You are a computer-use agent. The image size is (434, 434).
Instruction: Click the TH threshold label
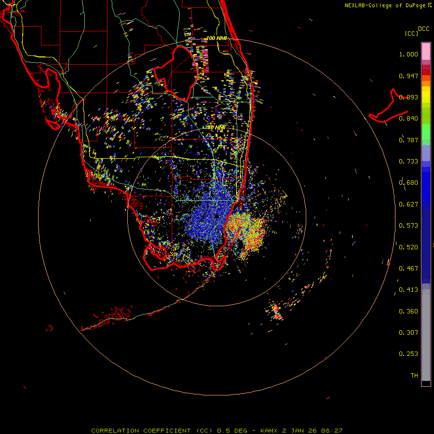coord(414,376)
